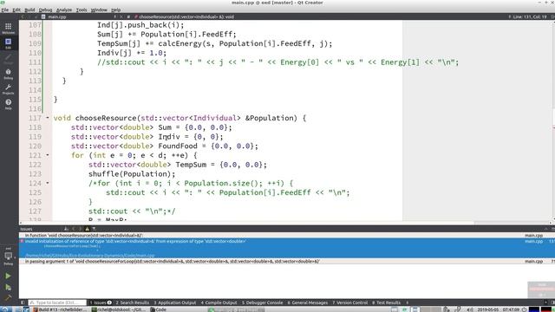This screenshot has width=555, height=312.
Task: Open the chooseResource symbol dropdown
Action: (186, 16)
